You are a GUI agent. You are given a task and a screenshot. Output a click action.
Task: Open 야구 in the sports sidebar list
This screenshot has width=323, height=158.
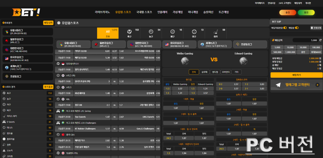point(27,105)
